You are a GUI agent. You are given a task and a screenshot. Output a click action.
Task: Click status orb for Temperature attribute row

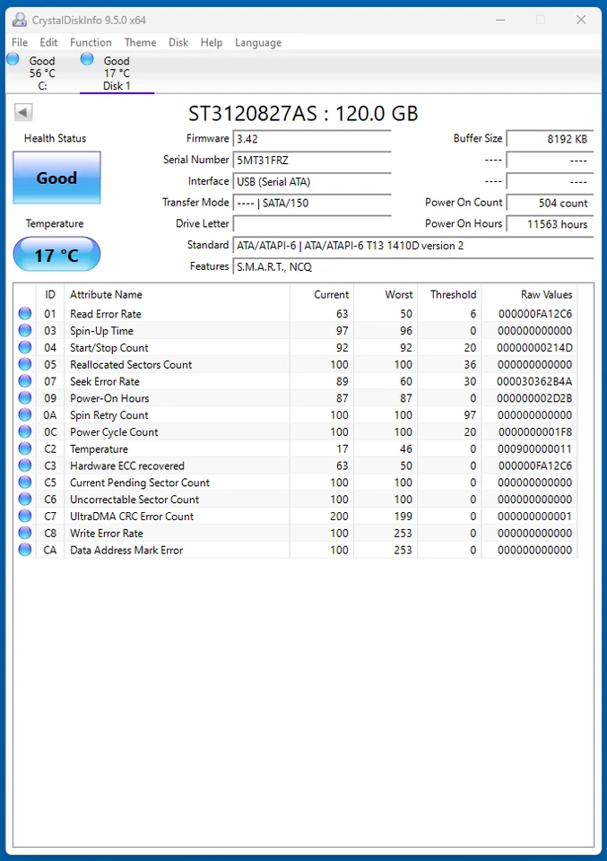point(25,448)
